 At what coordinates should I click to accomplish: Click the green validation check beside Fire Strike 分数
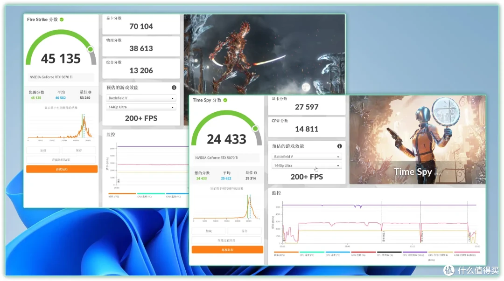62,20
